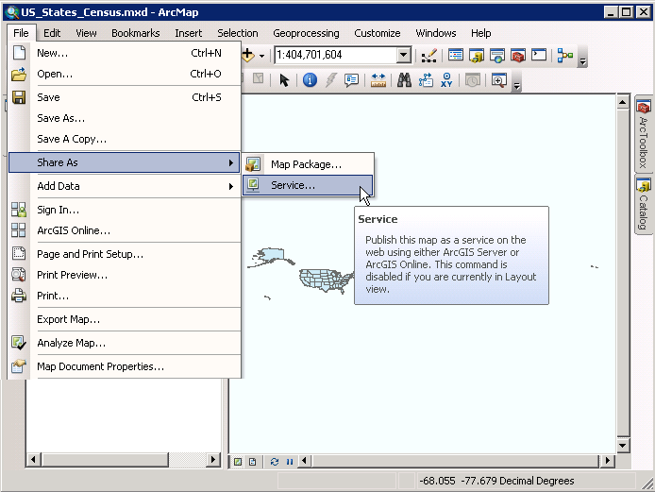655x492 pixels.
Task: Open the ArcToolbox docked side tab
Action: [644, 135]
